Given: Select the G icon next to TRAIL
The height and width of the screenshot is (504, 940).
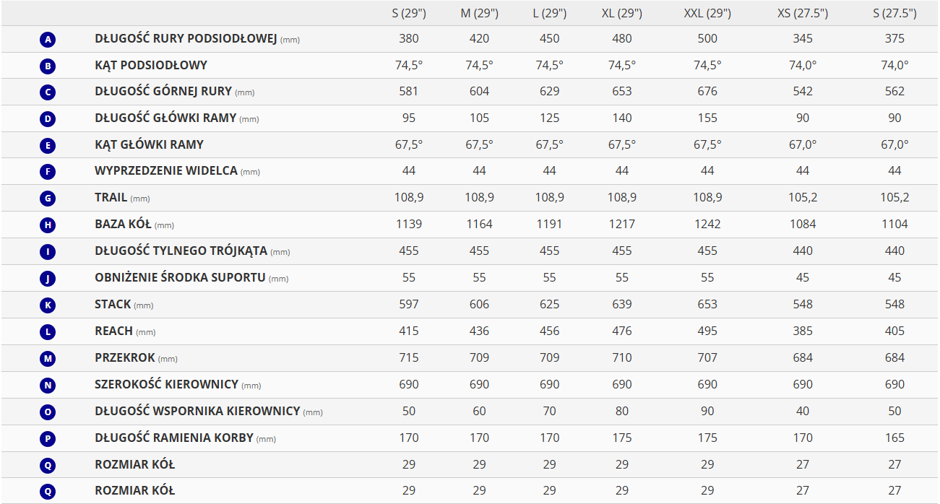Looking at the screenshot, I should 48,199.
